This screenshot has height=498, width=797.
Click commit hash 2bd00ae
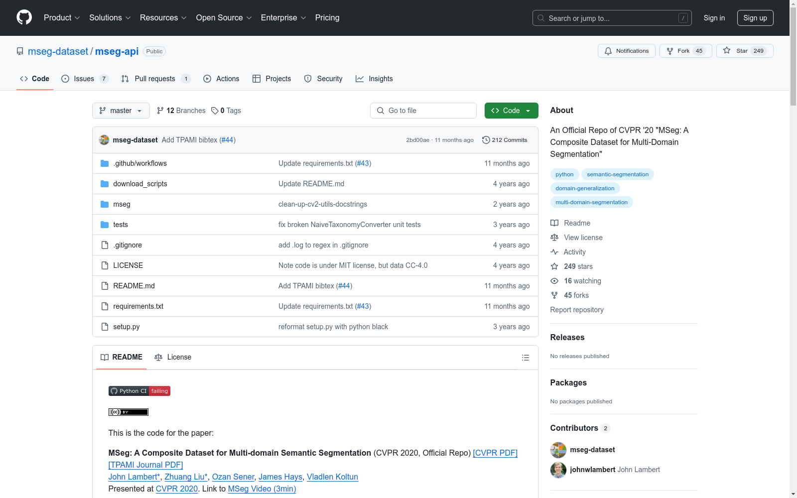click(x=417, y=140)
